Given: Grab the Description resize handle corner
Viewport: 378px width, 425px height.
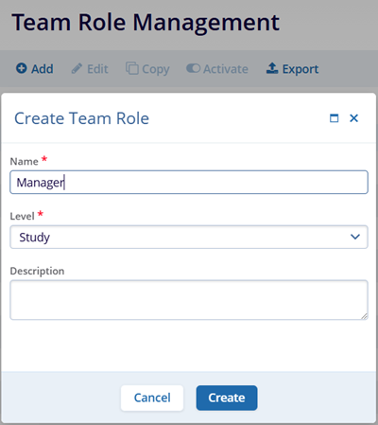Looking at the screenshot, I should tap(364, 316).
